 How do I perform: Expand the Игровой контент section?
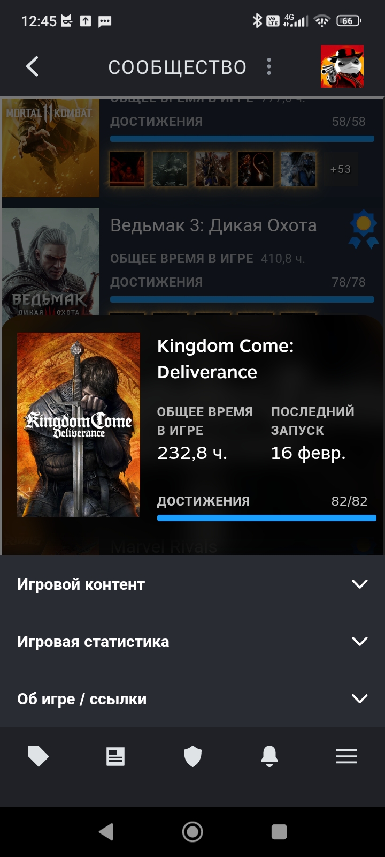click(x=192, y=584)
